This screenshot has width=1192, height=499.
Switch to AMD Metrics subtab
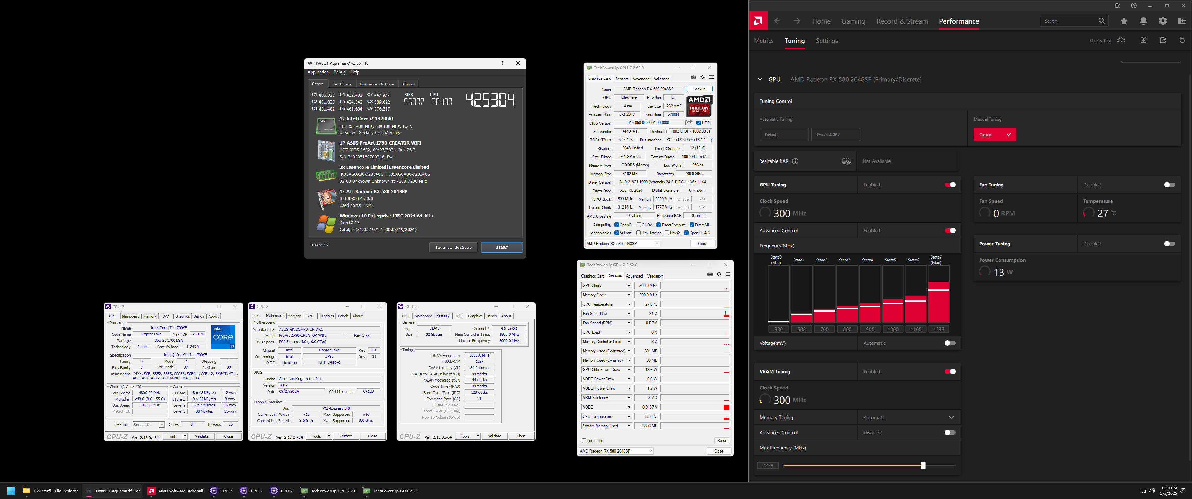click(763, 41)
